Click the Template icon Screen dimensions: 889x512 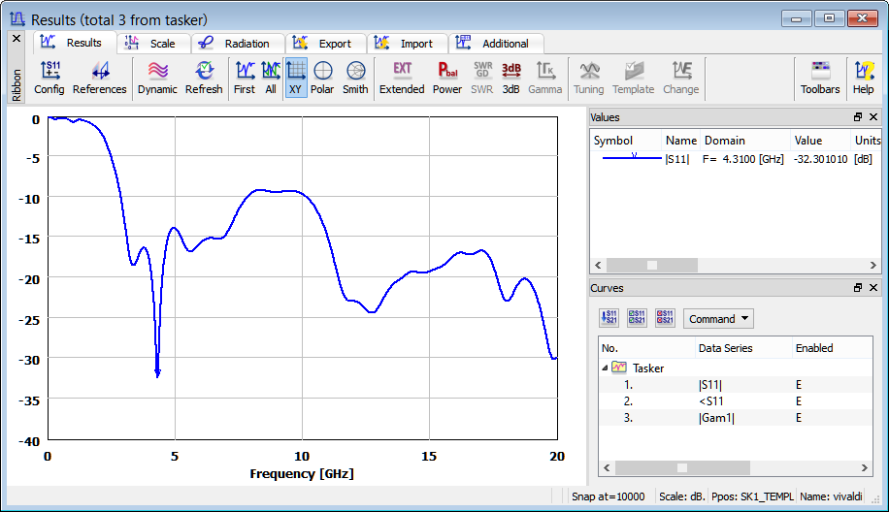coord(634,79)
